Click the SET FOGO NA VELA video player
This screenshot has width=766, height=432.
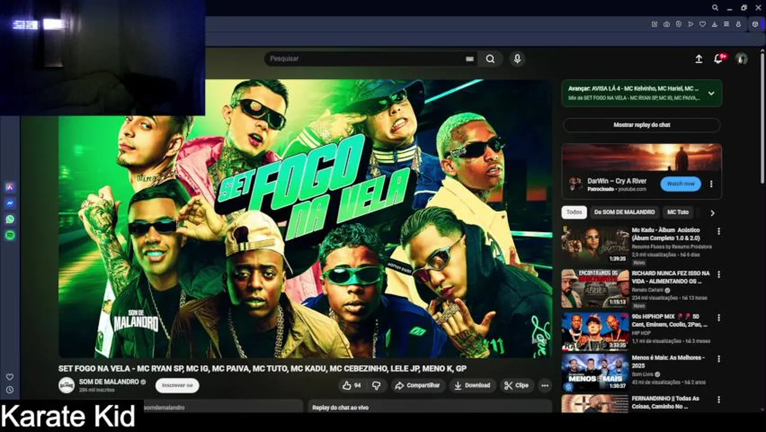pos(305,218)
